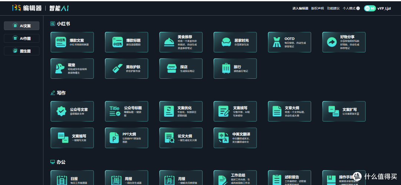The image size is (401, 185).
Task: Open the vYP_Ljzl user account
Action: click(384, 9)
